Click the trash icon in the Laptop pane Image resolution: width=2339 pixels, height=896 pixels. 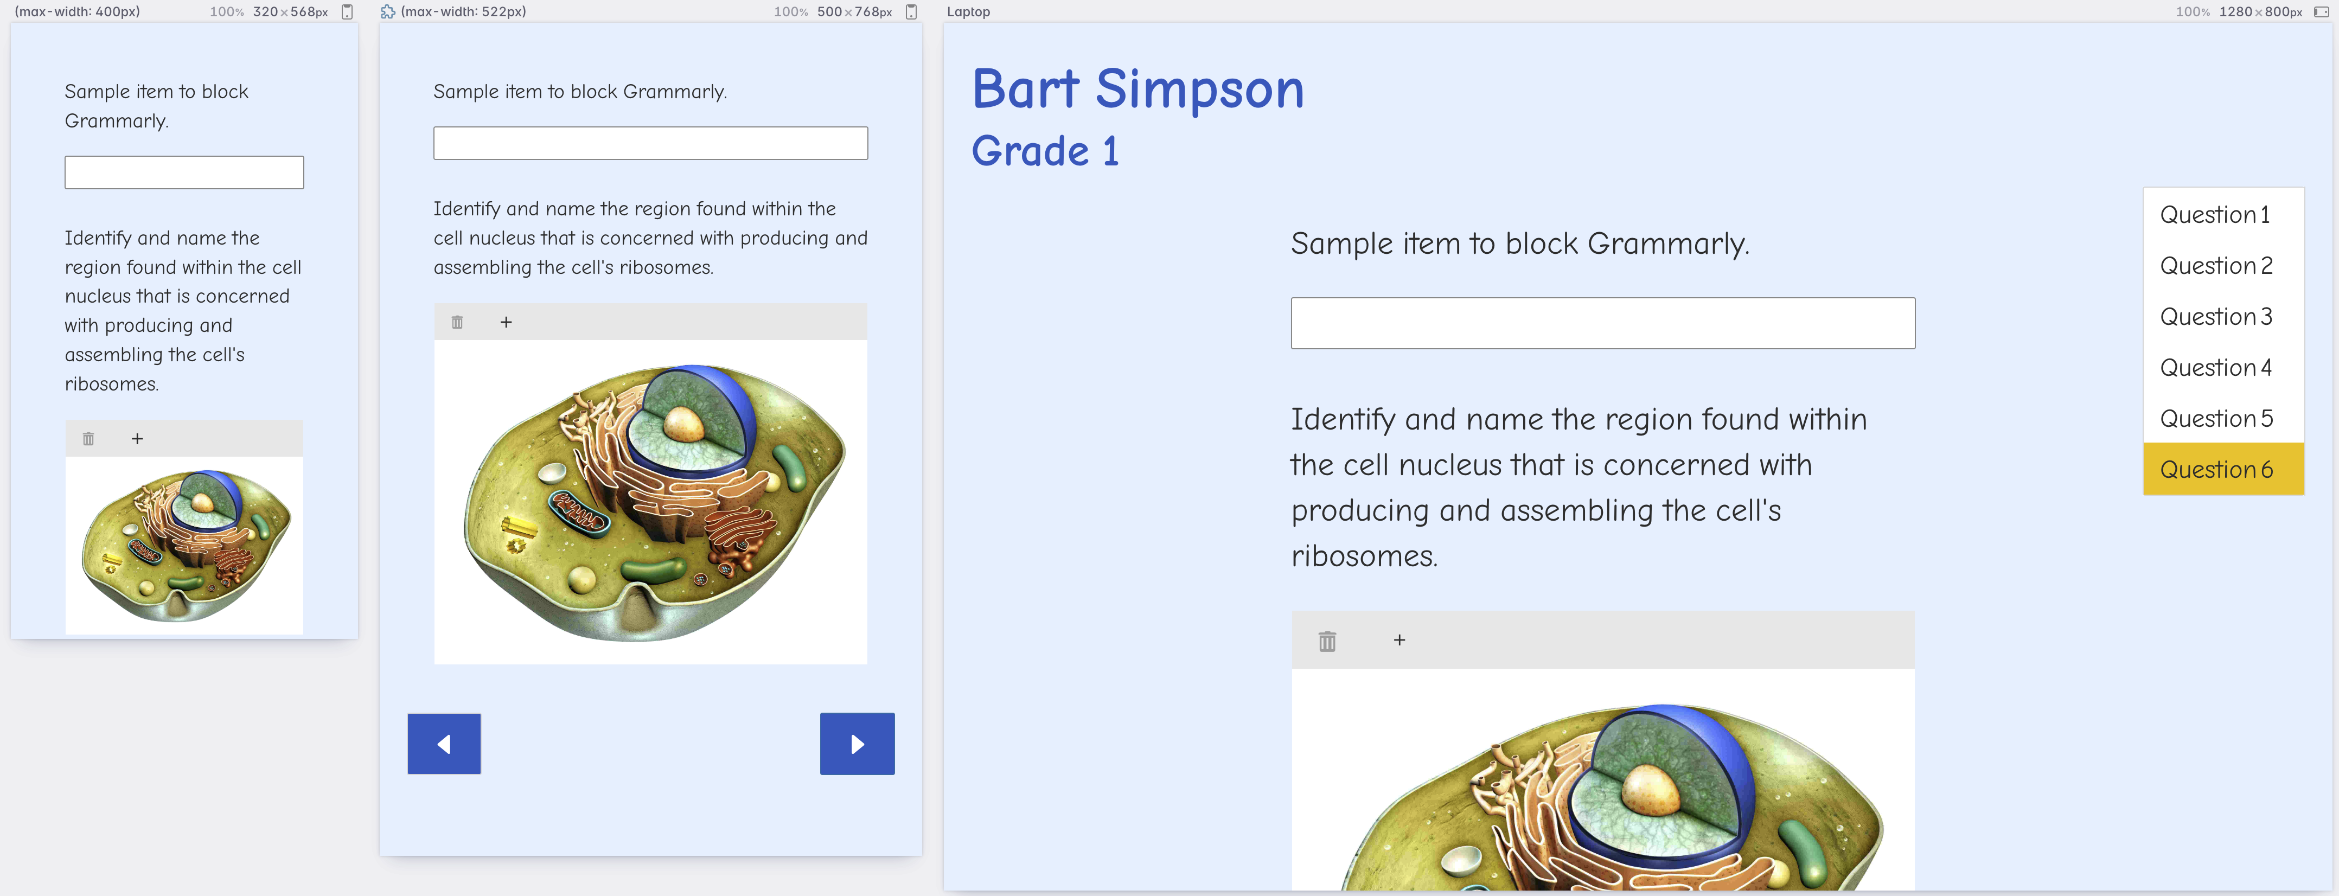coord(1327,641)
